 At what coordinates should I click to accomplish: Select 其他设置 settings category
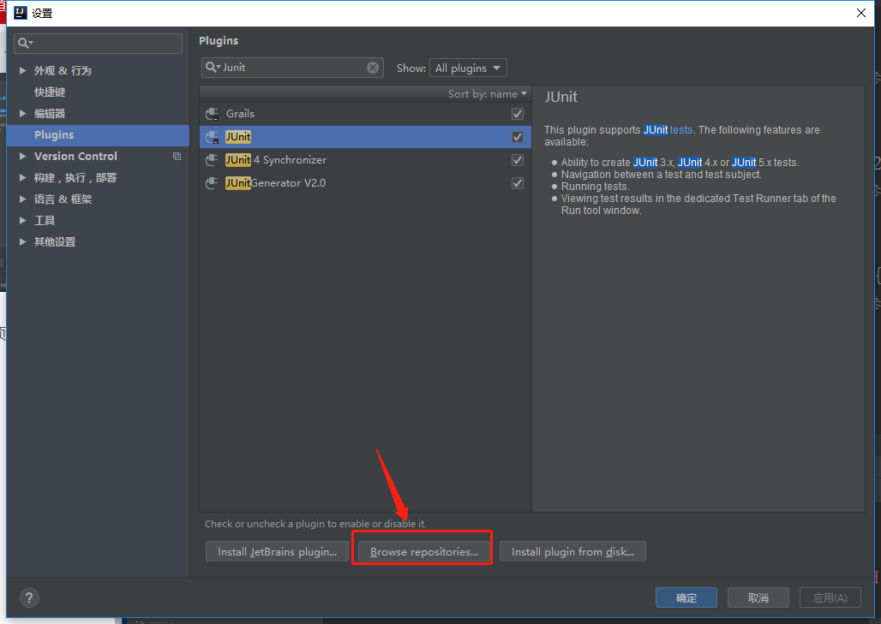pyautogui.click(x=55, y=242)
